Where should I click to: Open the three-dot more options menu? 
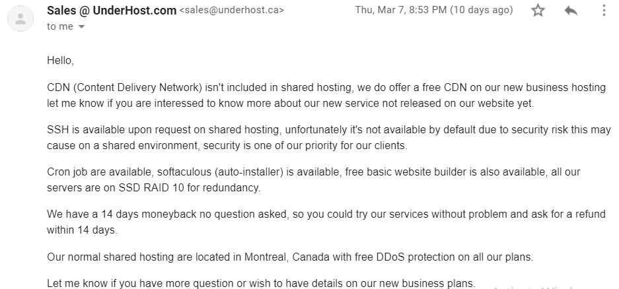[604, 11]
